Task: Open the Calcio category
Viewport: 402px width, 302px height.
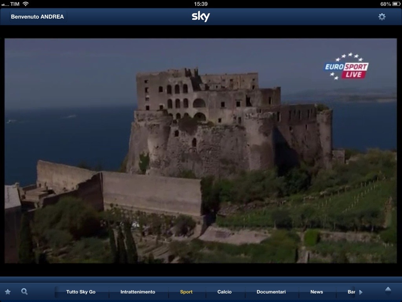Action: (225, 292)
